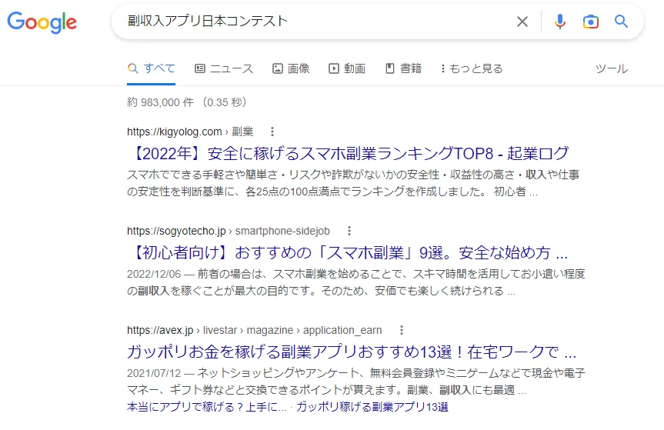Switch to the 動画 tab
Viewport: 664px width, 430px height.
pos(347,68)
